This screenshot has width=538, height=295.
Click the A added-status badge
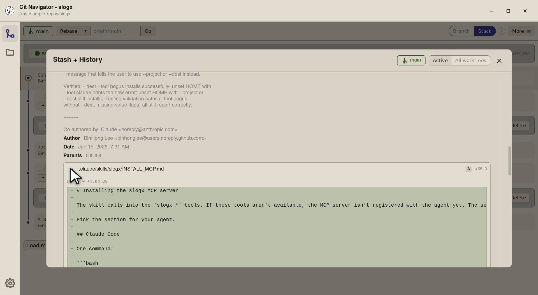click(x=469, y=169)
